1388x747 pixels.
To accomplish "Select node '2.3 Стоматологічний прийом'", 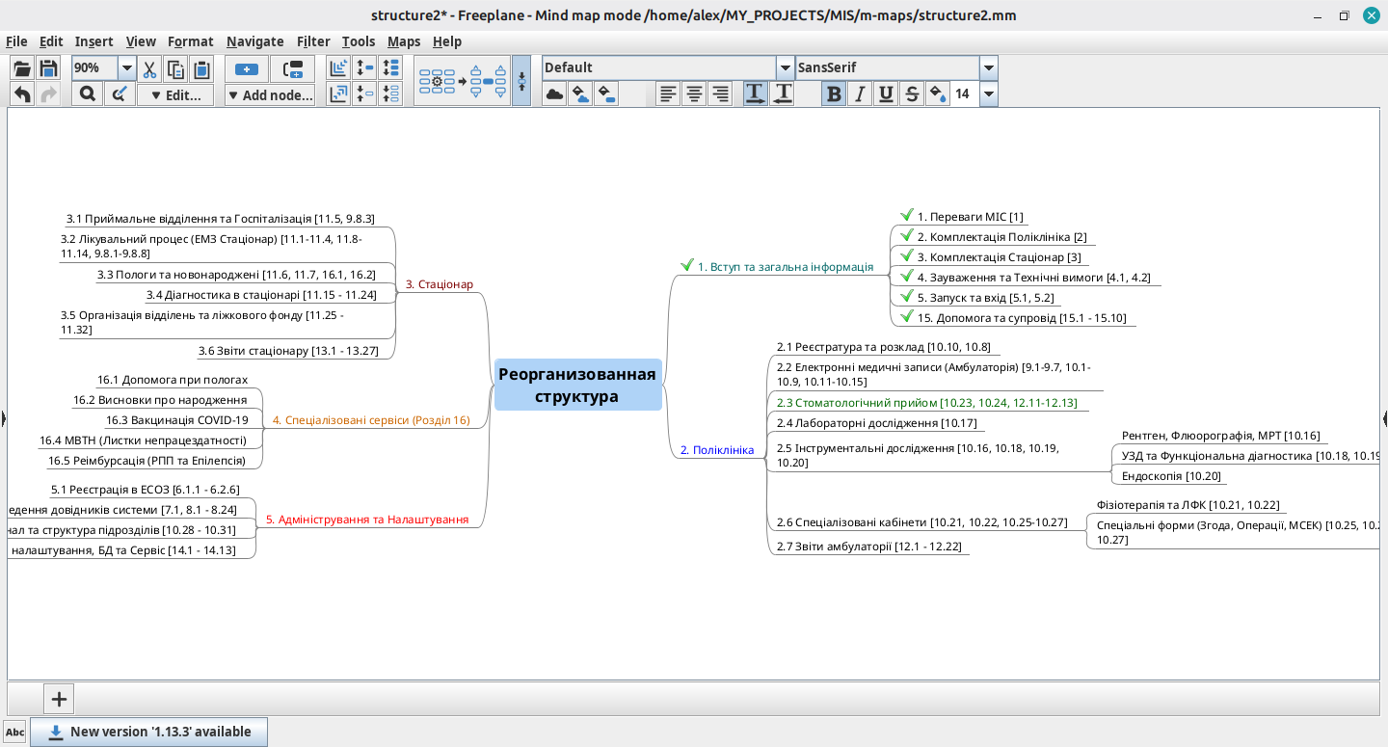I will click(927, 403).
